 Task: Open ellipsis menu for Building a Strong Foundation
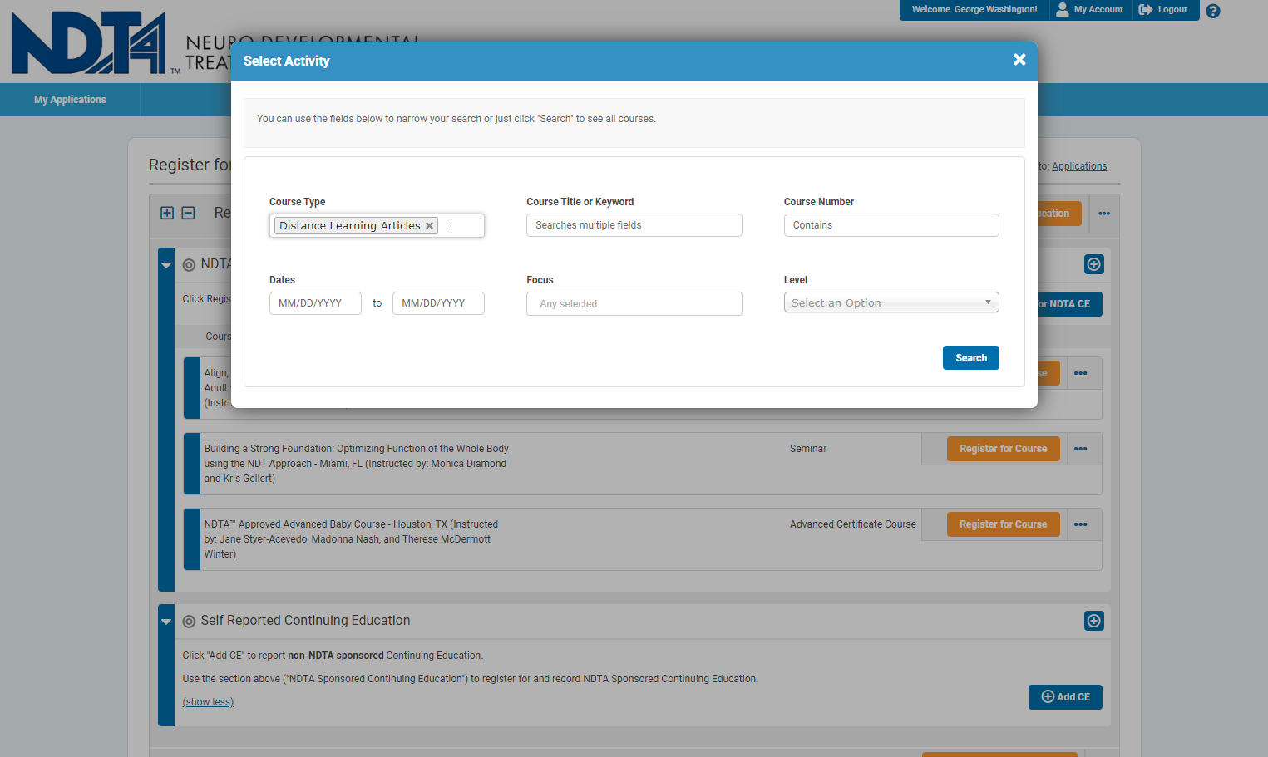point(1081,449)
